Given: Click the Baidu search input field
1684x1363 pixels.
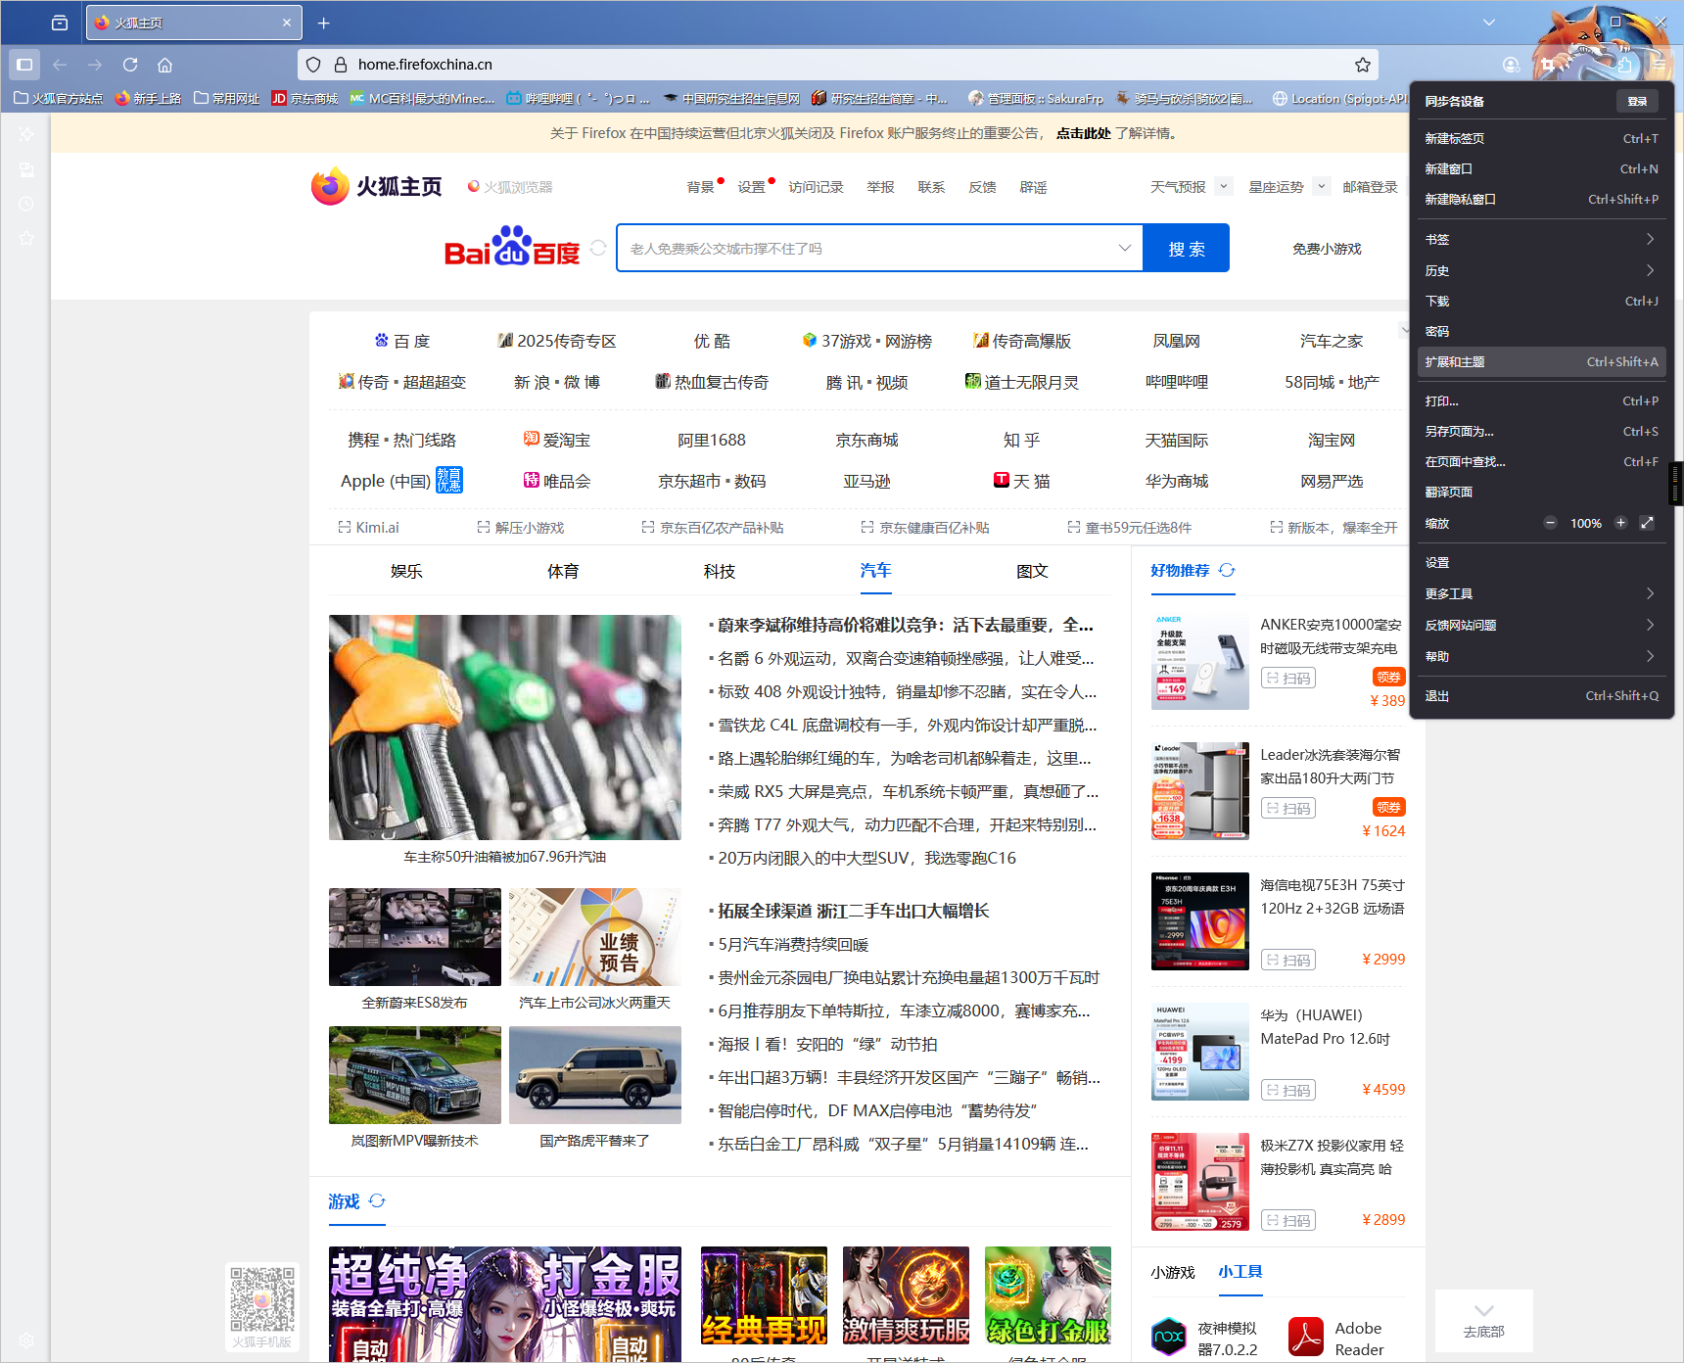Looking at the screenshot, I should click(866, 249).
